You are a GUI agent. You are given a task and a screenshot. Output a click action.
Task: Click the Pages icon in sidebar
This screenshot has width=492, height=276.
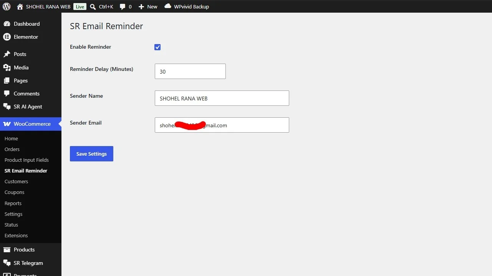(7, 80)
